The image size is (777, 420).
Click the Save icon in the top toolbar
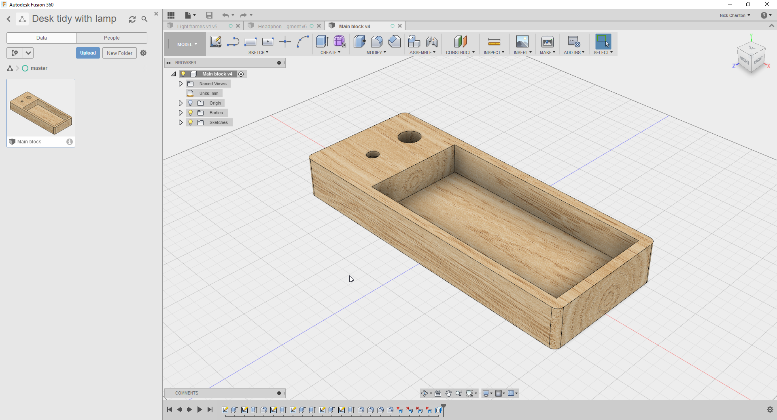point(209,15)
